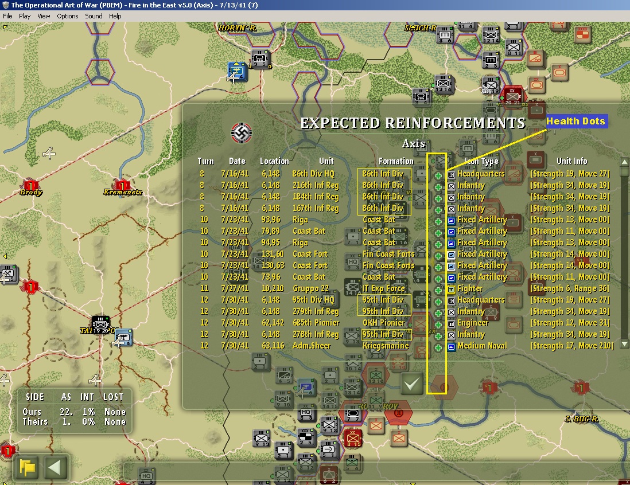Viewport: 630px width, 485px height.
Task: Select red Soviet unit counter marked 8 15
Action: [353, 438]
